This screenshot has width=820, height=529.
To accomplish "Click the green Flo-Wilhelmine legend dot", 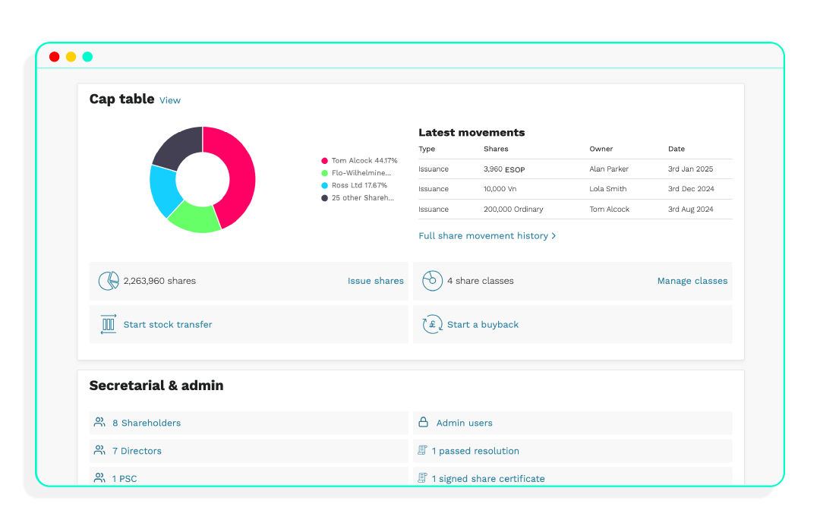I will (325, 173).
